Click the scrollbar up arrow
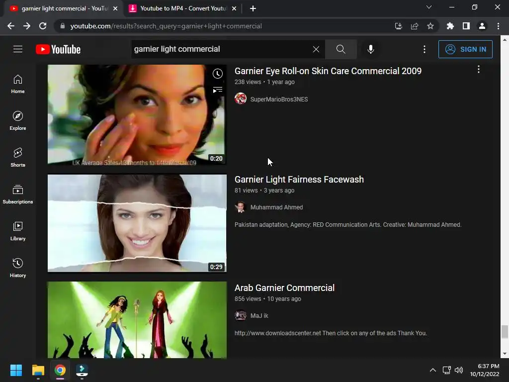The height and width of the screenshot is (382, 509). [x=504, y=40]
